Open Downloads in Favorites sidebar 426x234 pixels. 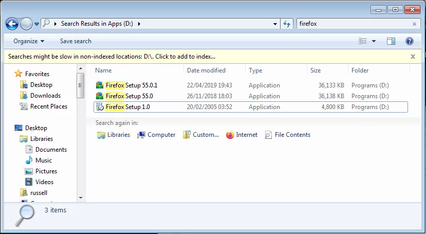point(45,96)
